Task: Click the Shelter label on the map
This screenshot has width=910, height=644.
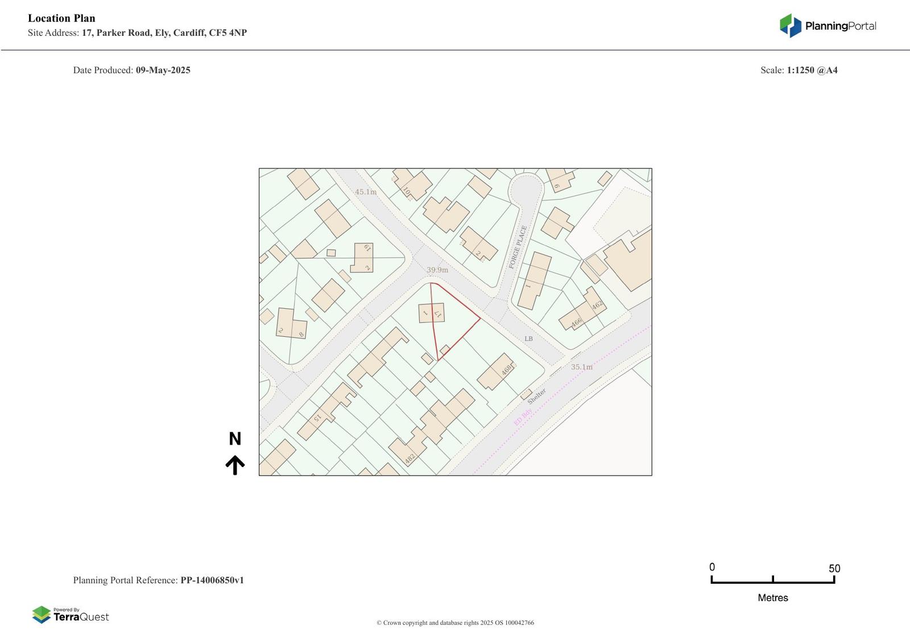Action: point(536,397)
